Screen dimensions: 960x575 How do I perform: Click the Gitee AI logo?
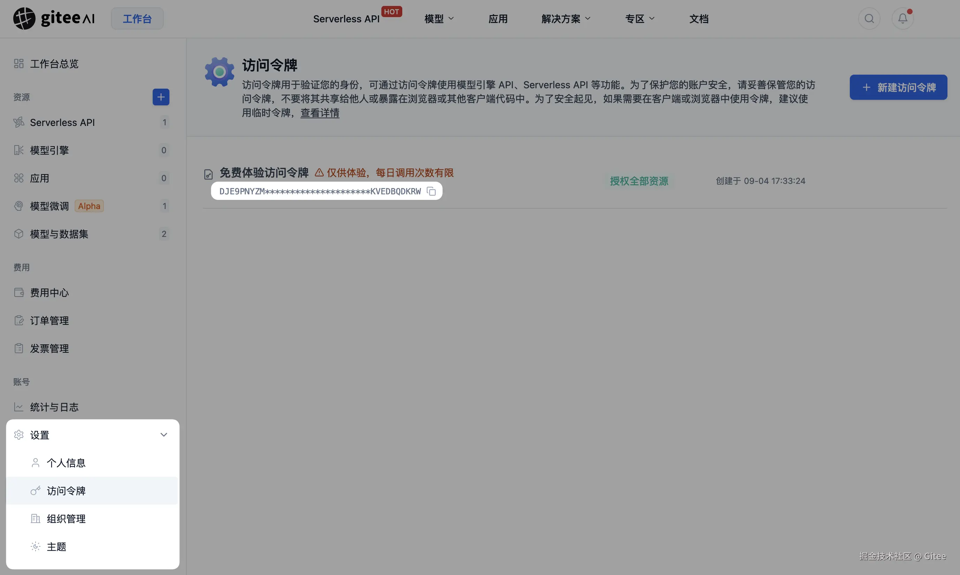(x=54, y=18)
